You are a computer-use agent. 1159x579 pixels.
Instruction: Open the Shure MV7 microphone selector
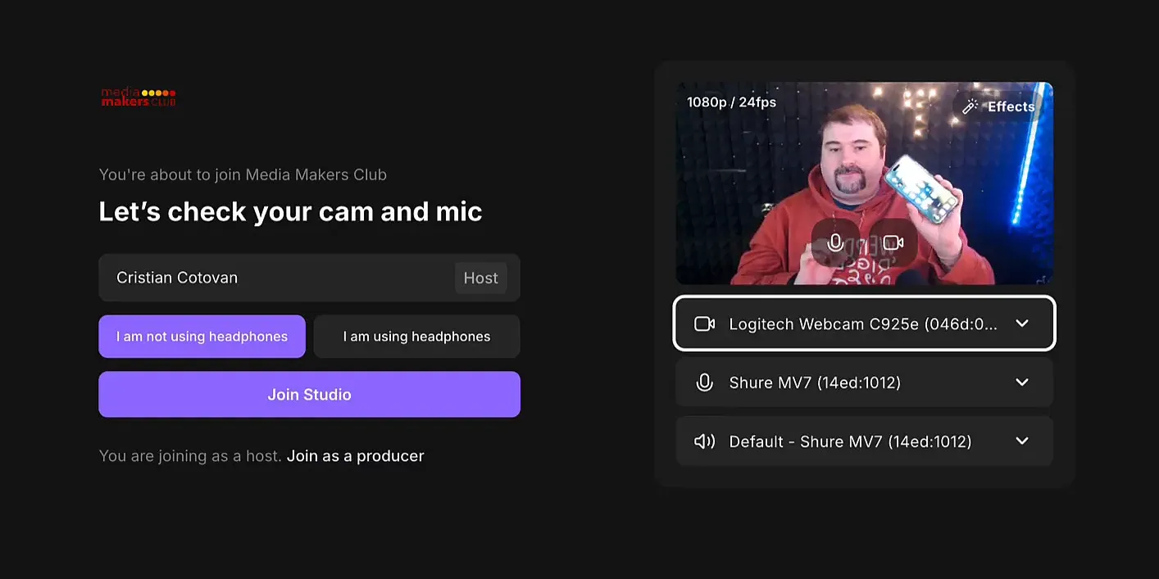tap(864, 382)
